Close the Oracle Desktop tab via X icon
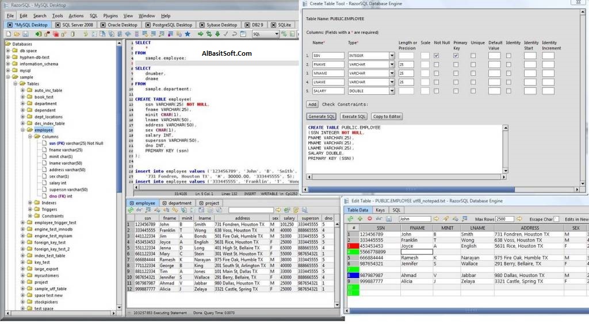589x324 pixels. point(104,25)
